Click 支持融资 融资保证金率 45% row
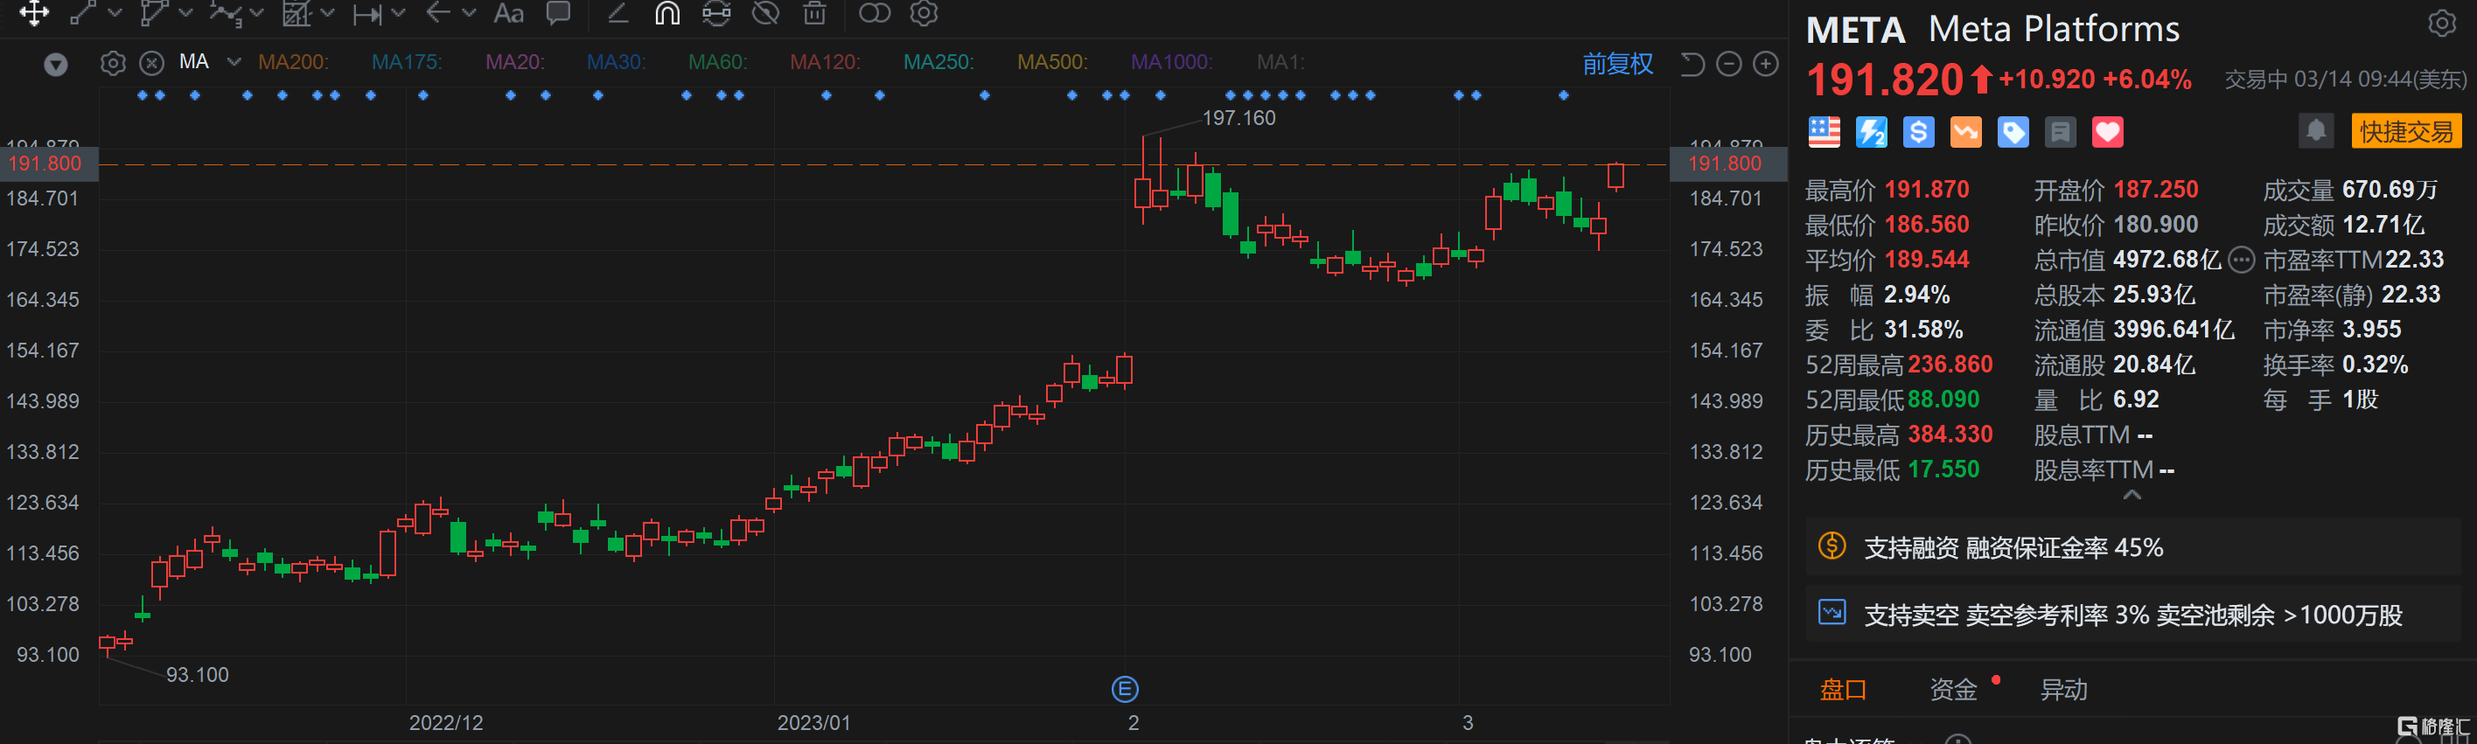This screenshot has width=2477, height=744. tap(2132, 547)
